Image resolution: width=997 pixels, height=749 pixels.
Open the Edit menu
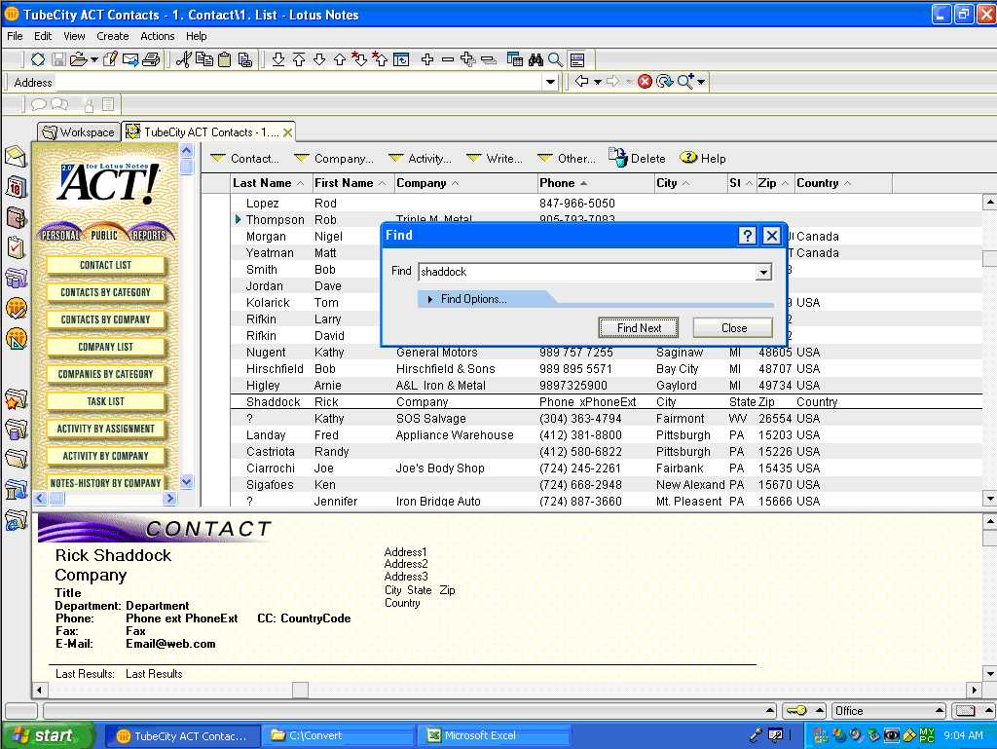[x=43, y=36]
